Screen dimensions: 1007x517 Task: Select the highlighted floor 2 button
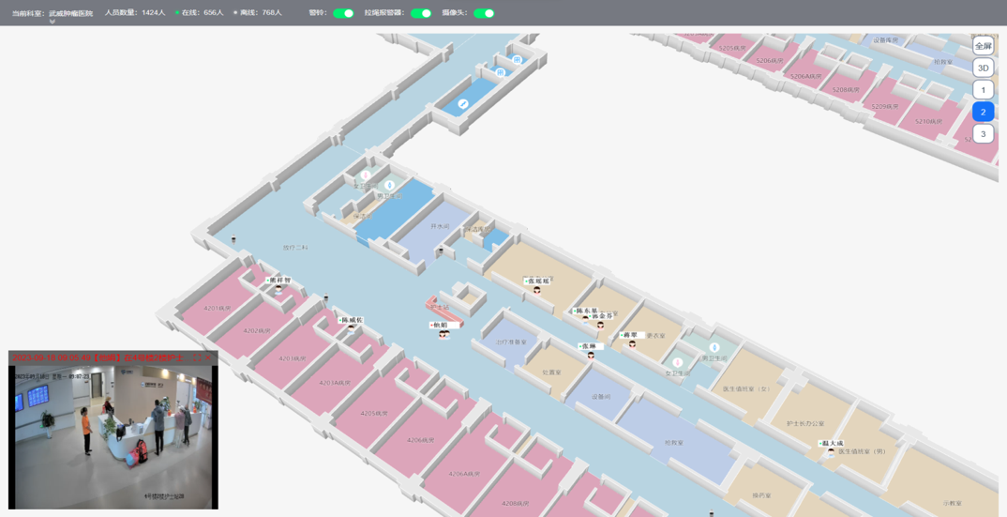tap(983, 112)
